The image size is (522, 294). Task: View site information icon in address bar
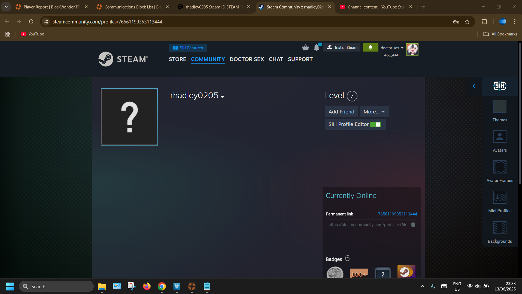46,22
